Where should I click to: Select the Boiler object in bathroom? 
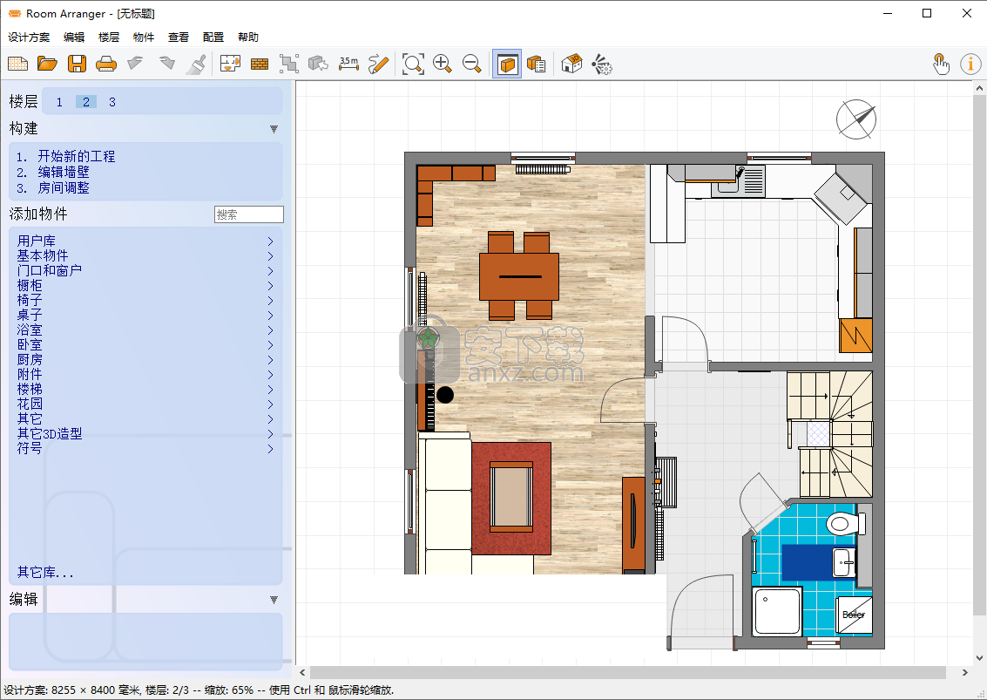click(855, 615)
